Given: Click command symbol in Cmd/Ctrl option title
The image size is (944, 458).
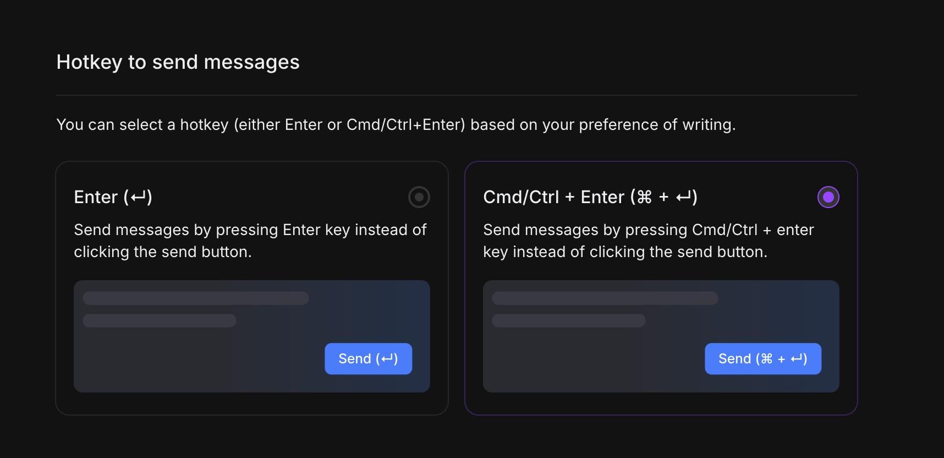Looking at the screenshot, I should tap(644, 197).
